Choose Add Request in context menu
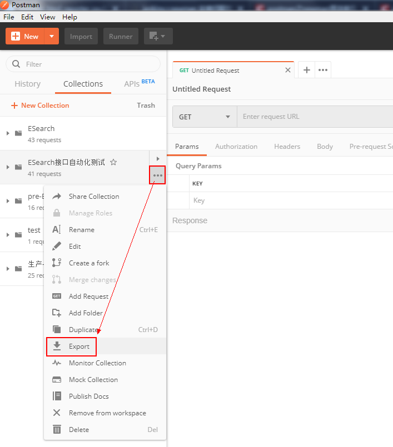This screenshot has width=393, height=447. 105,297
